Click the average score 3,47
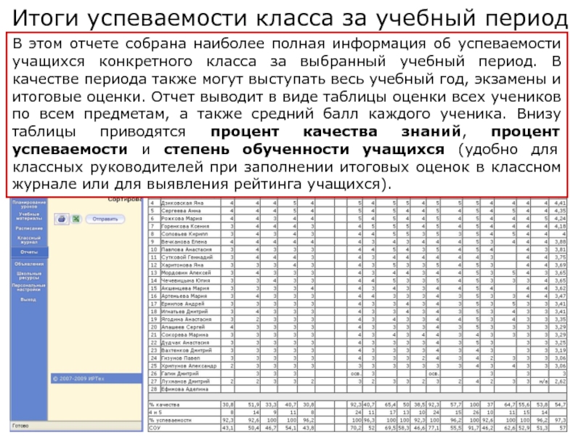The image size is (581, 436). point(560,296)
